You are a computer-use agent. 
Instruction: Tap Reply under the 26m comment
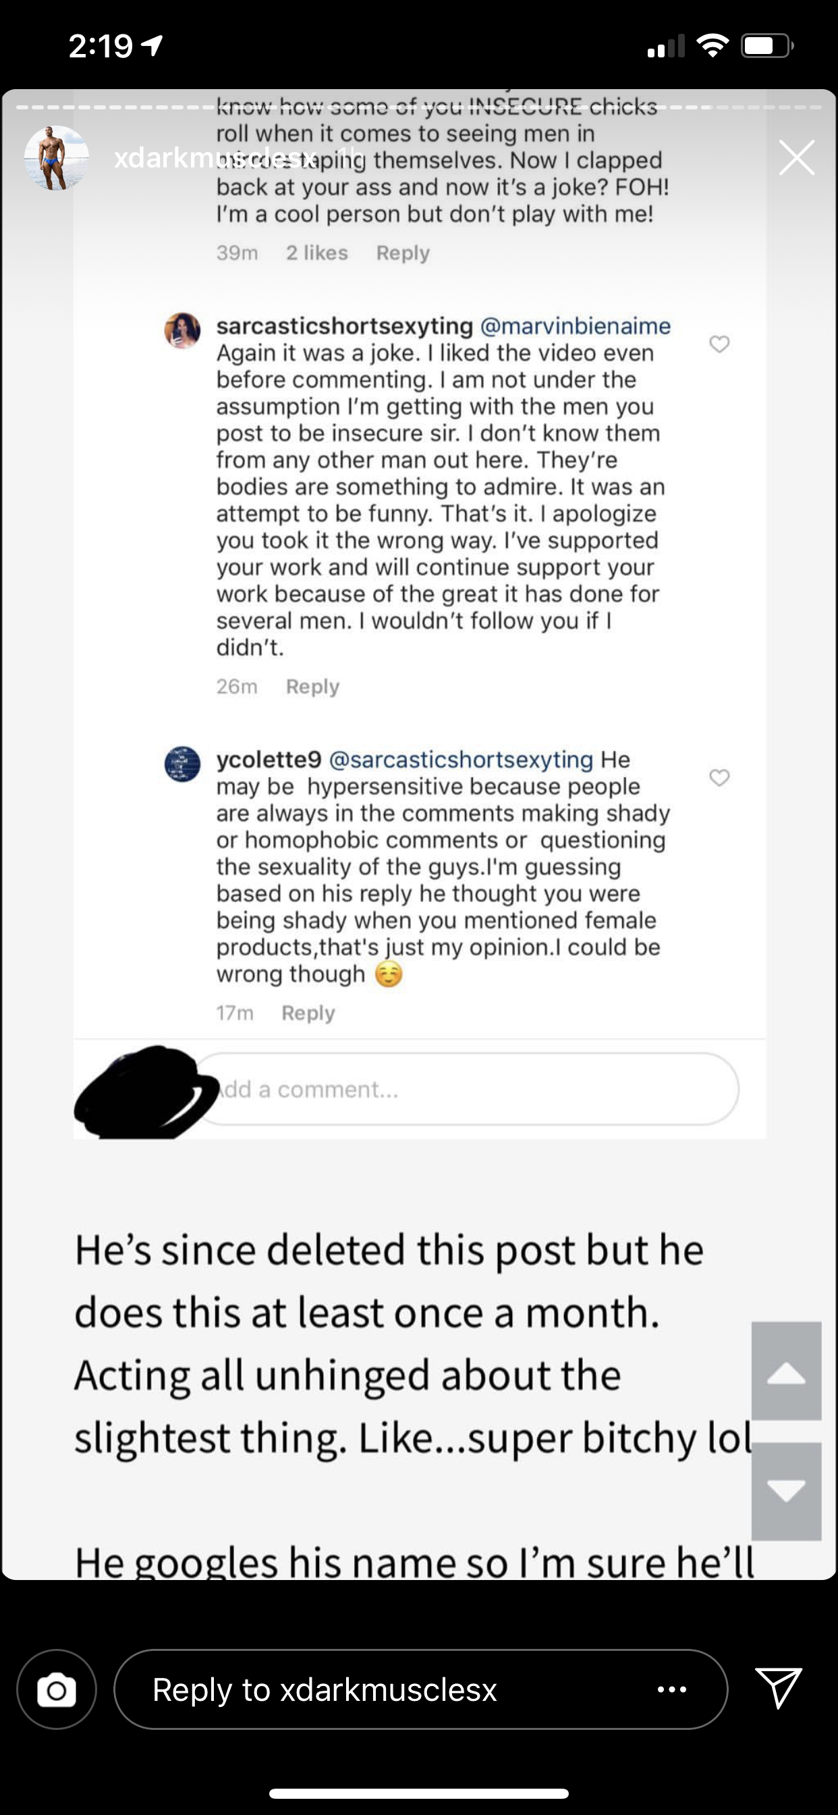[x=312, y=686]
